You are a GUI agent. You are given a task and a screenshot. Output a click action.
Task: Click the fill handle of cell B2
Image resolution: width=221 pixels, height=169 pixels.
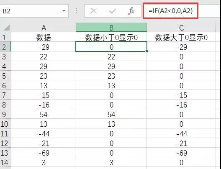147,51
